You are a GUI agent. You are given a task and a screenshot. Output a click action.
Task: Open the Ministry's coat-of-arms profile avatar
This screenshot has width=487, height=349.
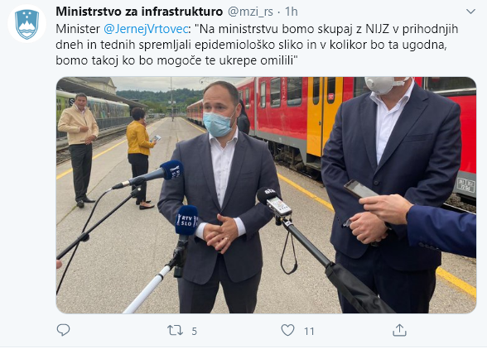point(27,24)
